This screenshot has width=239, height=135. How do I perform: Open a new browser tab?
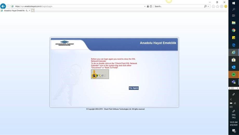pos(33,10)
